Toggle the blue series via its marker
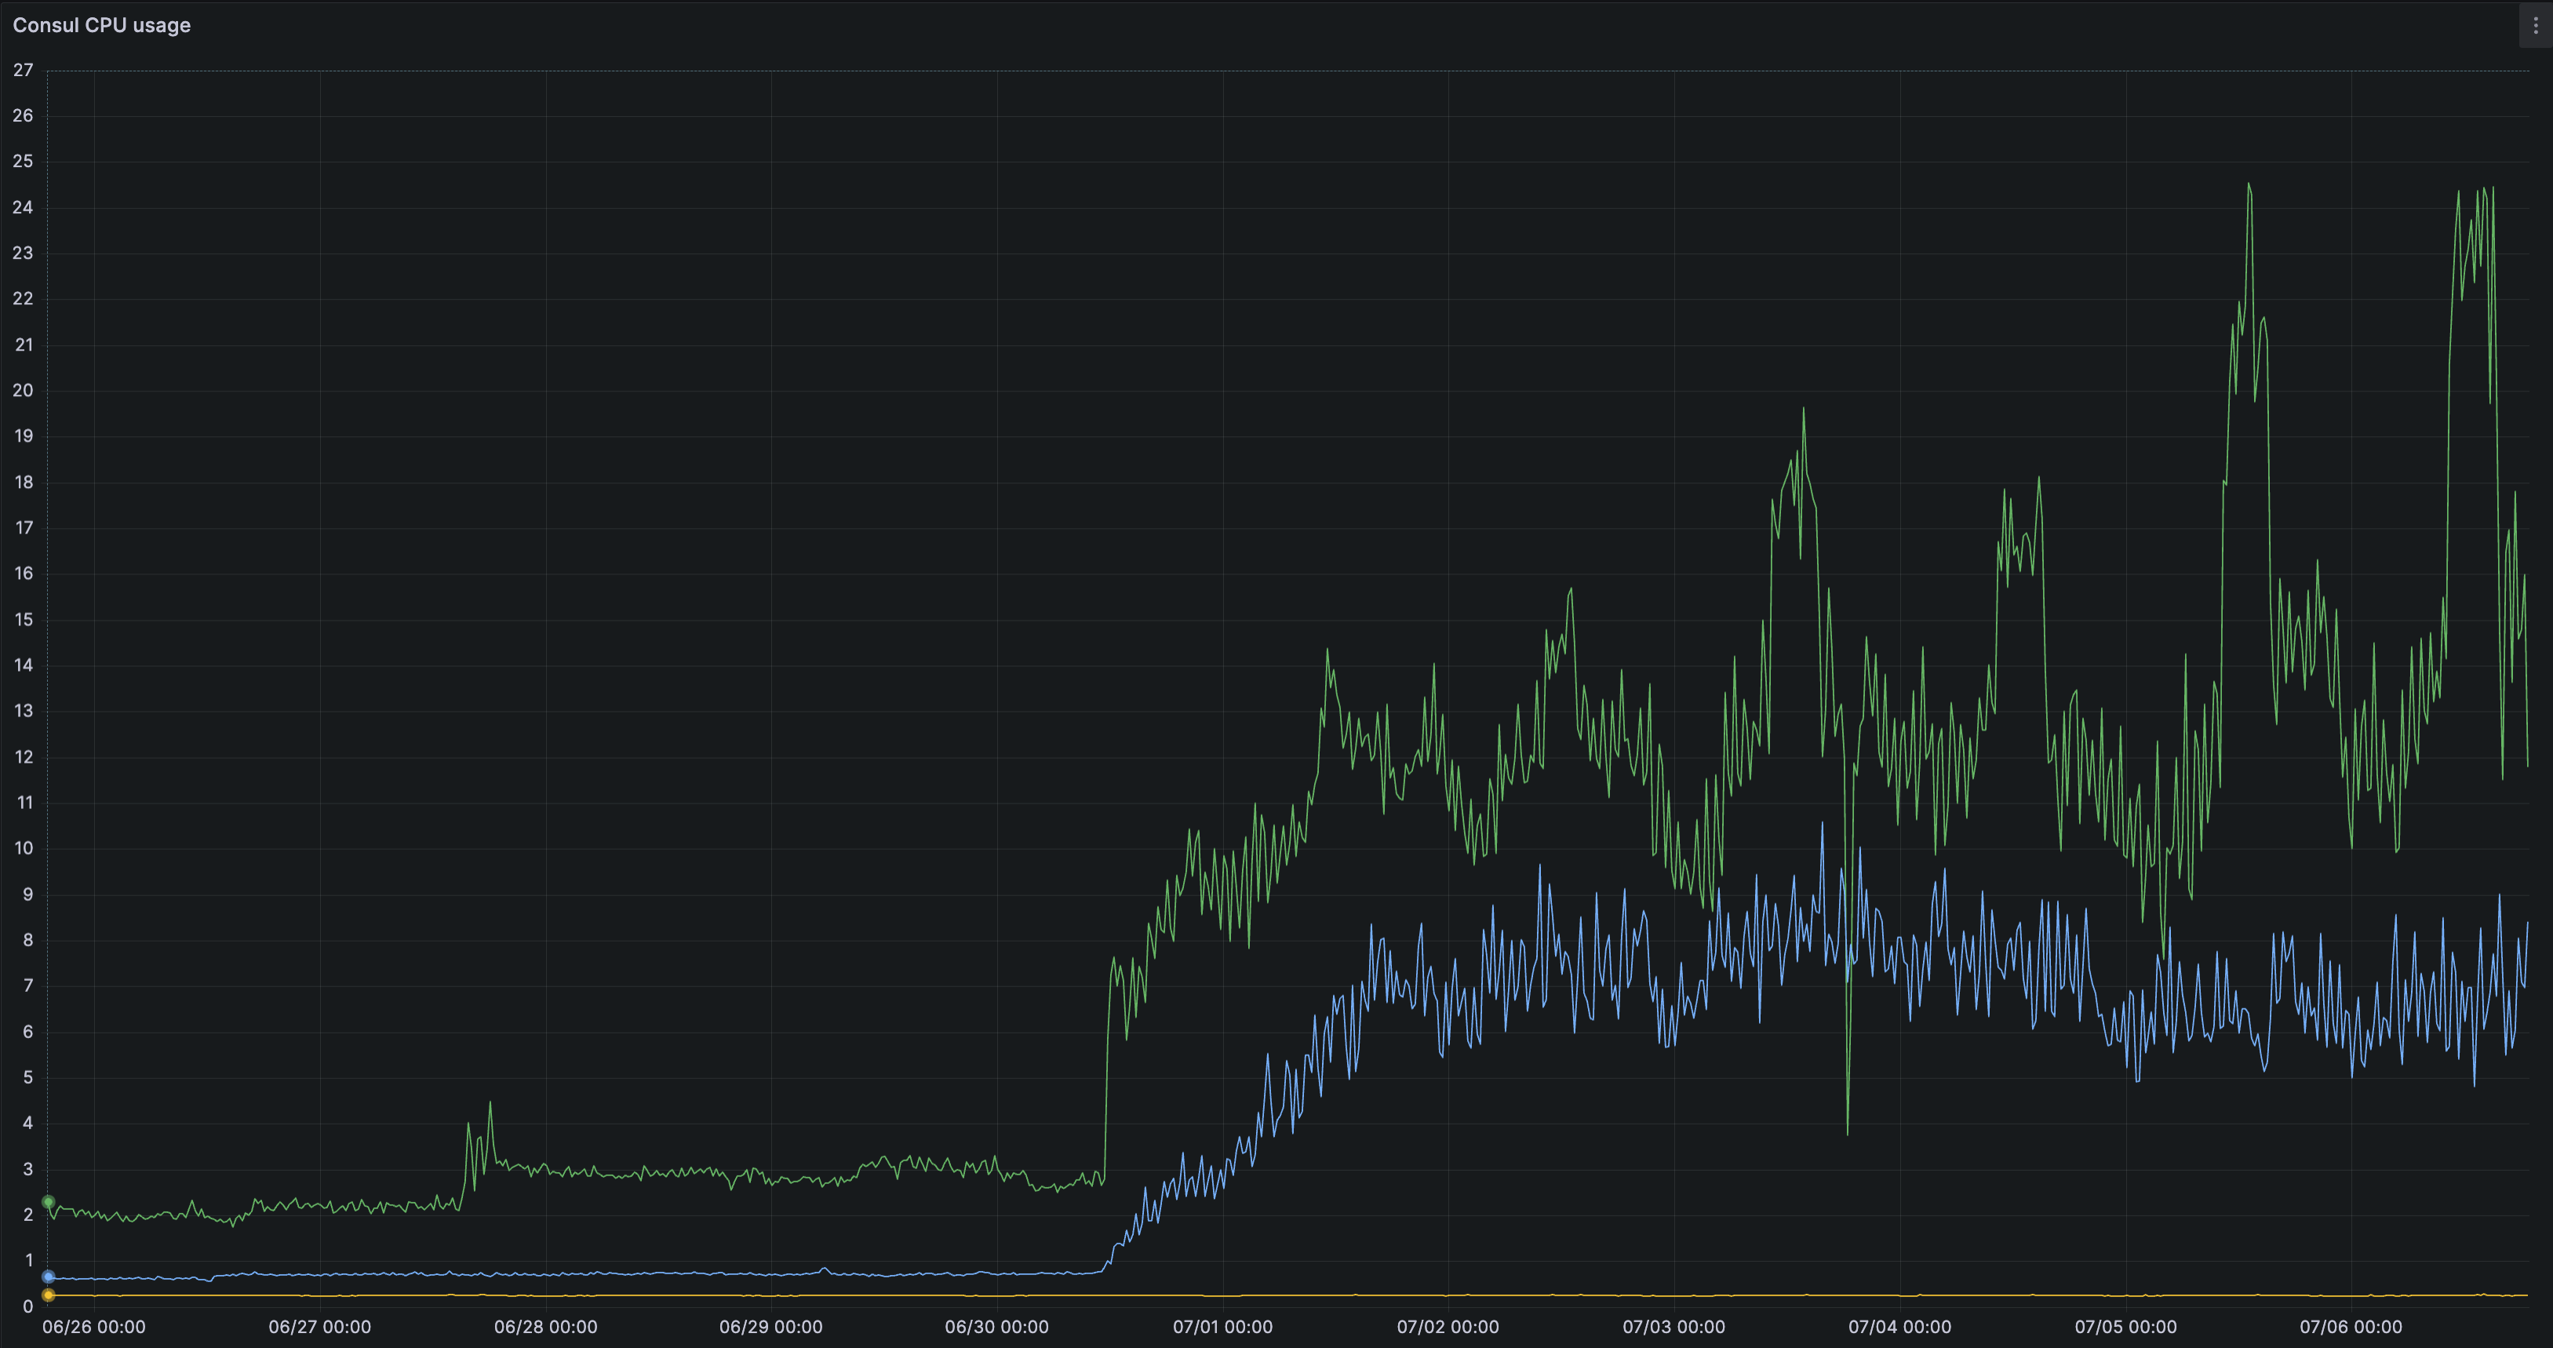 pos(48,1277)
